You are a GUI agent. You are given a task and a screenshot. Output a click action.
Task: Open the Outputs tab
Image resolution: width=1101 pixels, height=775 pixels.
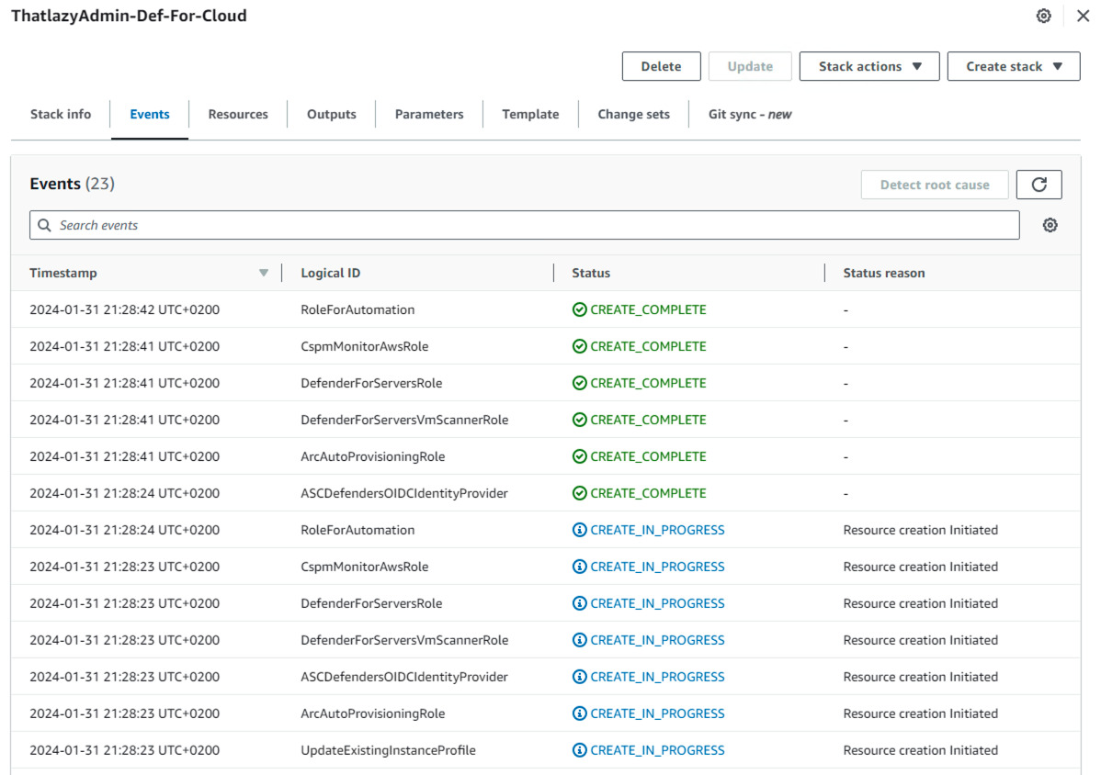[331, 114]
